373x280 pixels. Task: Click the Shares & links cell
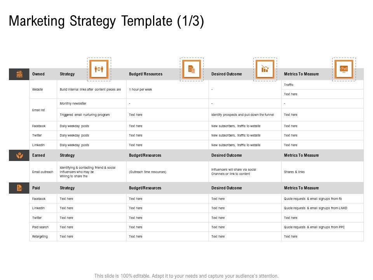pyautogui.click(x=294, y=171)
